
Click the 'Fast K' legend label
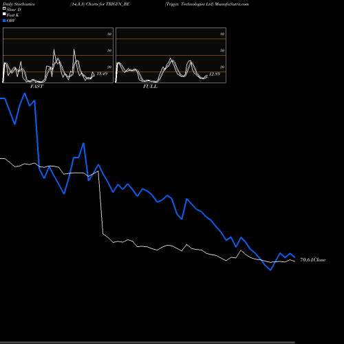[12, 15]
